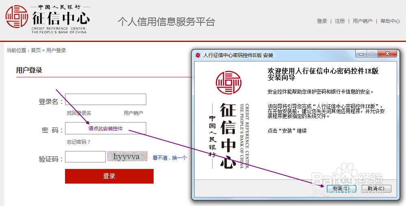Click 用户登录 breadcrumb text
Screen dimensions: 406x206
pos(56,50)
